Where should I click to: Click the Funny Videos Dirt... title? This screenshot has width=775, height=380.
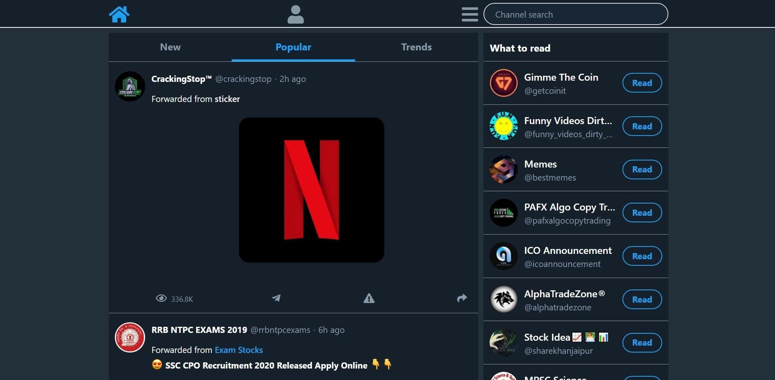(568, 121)
